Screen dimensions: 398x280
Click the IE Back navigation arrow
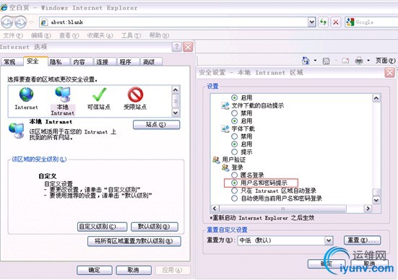7,22
